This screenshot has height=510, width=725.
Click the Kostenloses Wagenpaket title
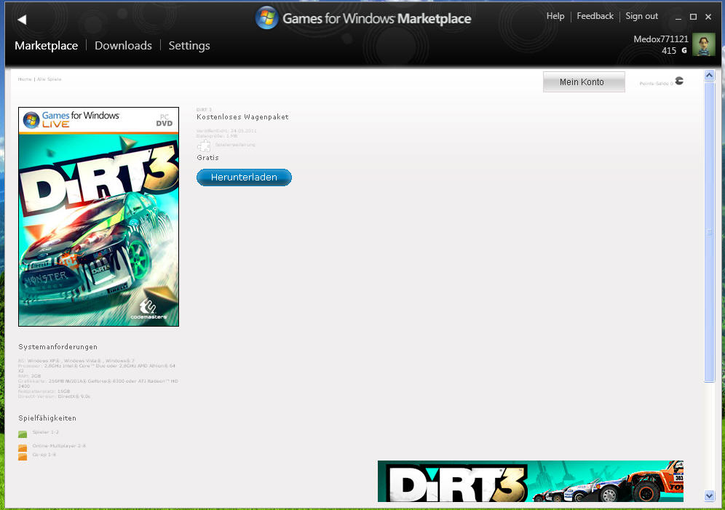click(242, 117)
